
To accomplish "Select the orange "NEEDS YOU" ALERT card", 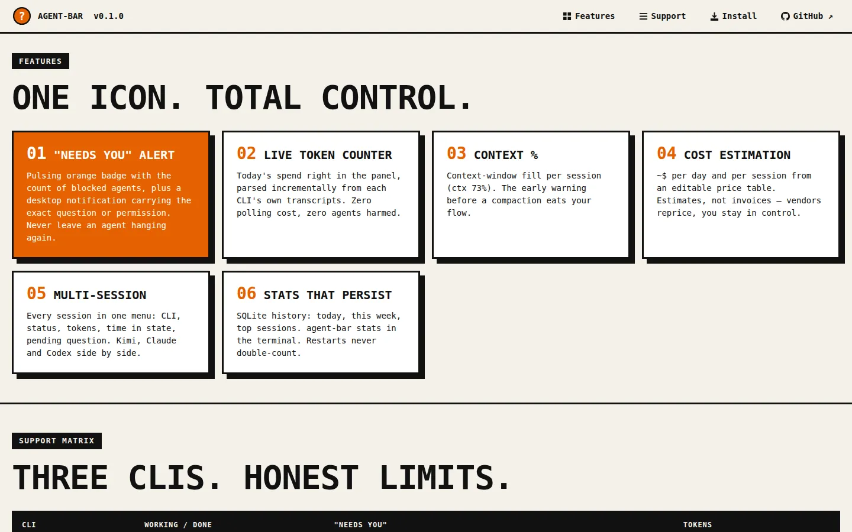I will pyautogui.click(x=111, y=194).
